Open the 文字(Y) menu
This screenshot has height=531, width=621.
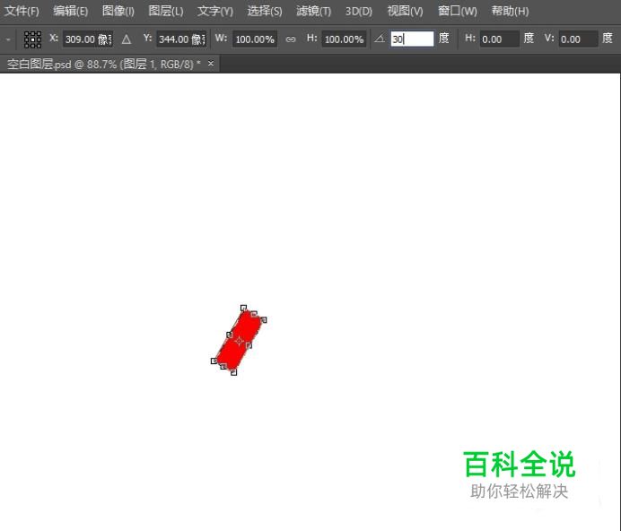click(215, 11)
